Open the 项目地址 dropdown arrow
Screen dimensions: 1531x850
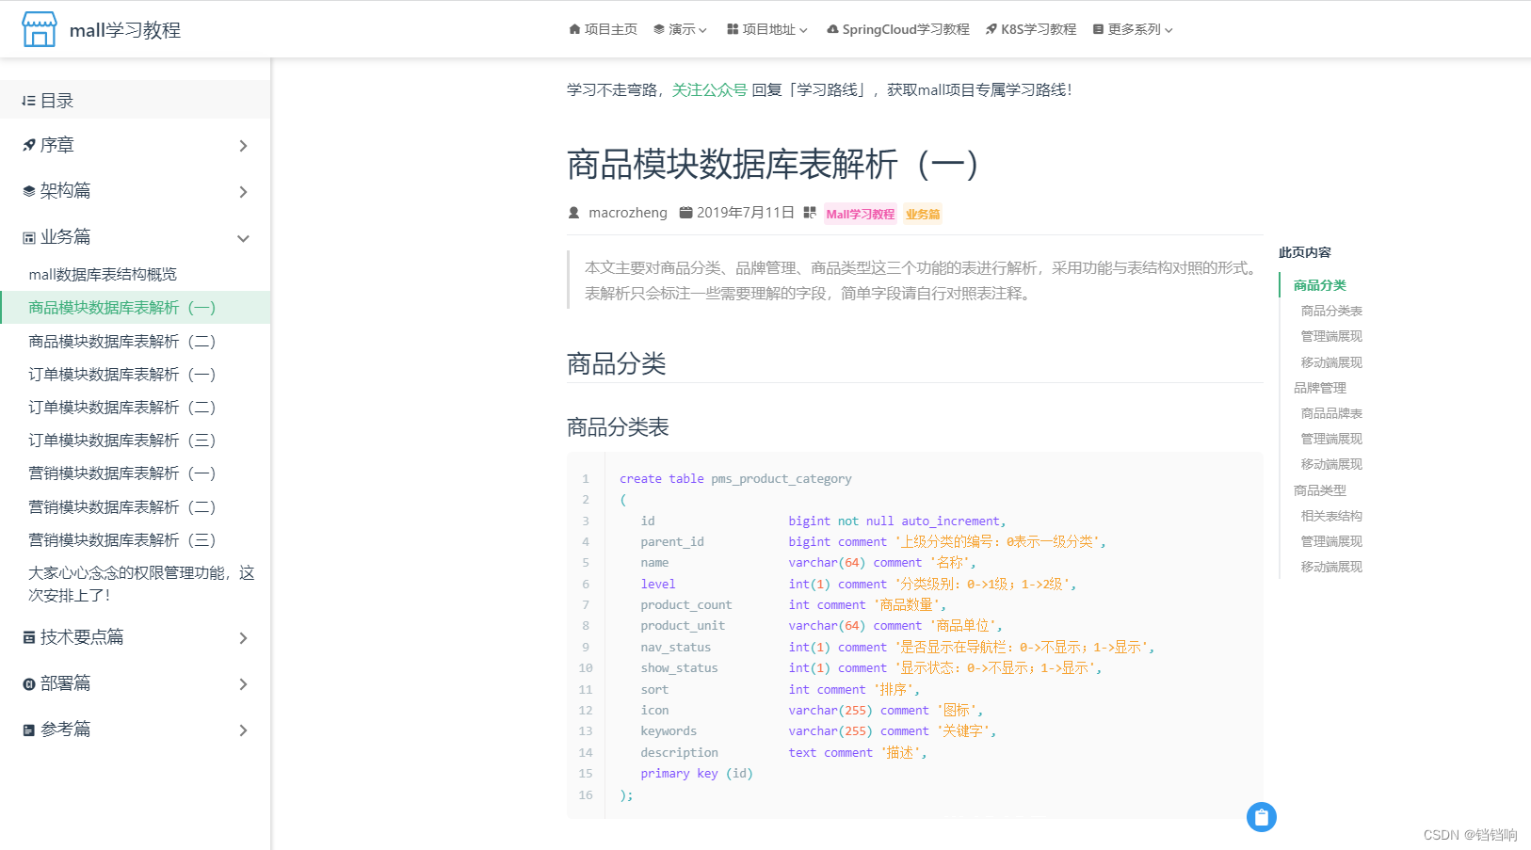[x=803, y=30]
